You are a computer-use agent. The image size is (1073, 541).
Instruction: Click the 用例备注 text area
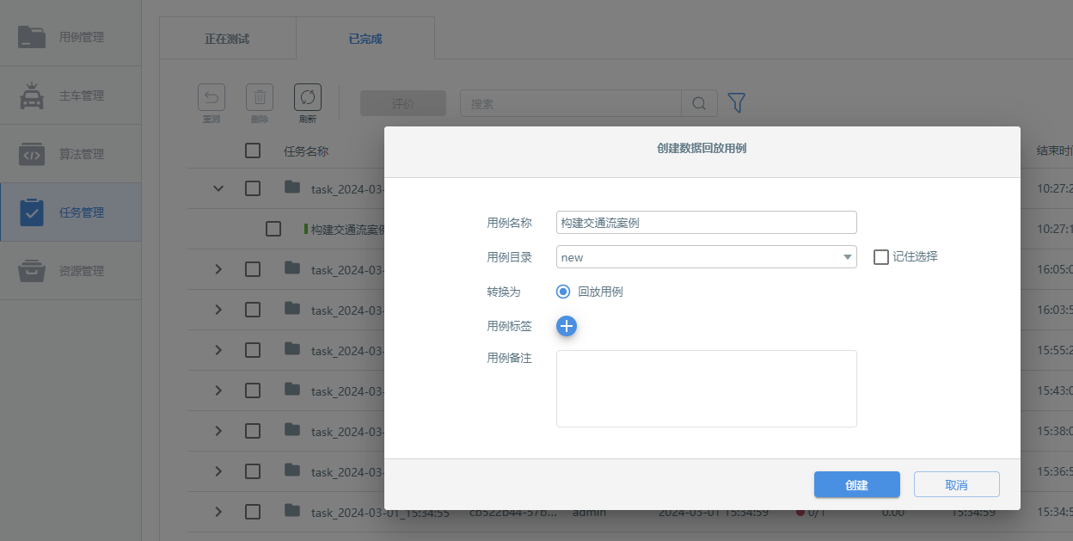coord(707,388)
